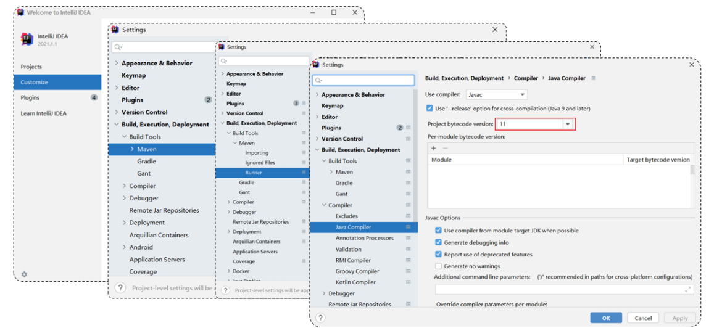722x328 pixels.
Task: Click the project-level icon beside Java Compiler row
Action: (x=409, y=228)
